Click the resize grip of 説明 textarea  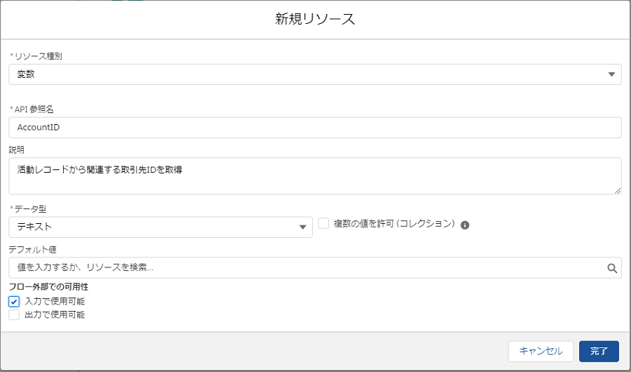coord(617,191)
